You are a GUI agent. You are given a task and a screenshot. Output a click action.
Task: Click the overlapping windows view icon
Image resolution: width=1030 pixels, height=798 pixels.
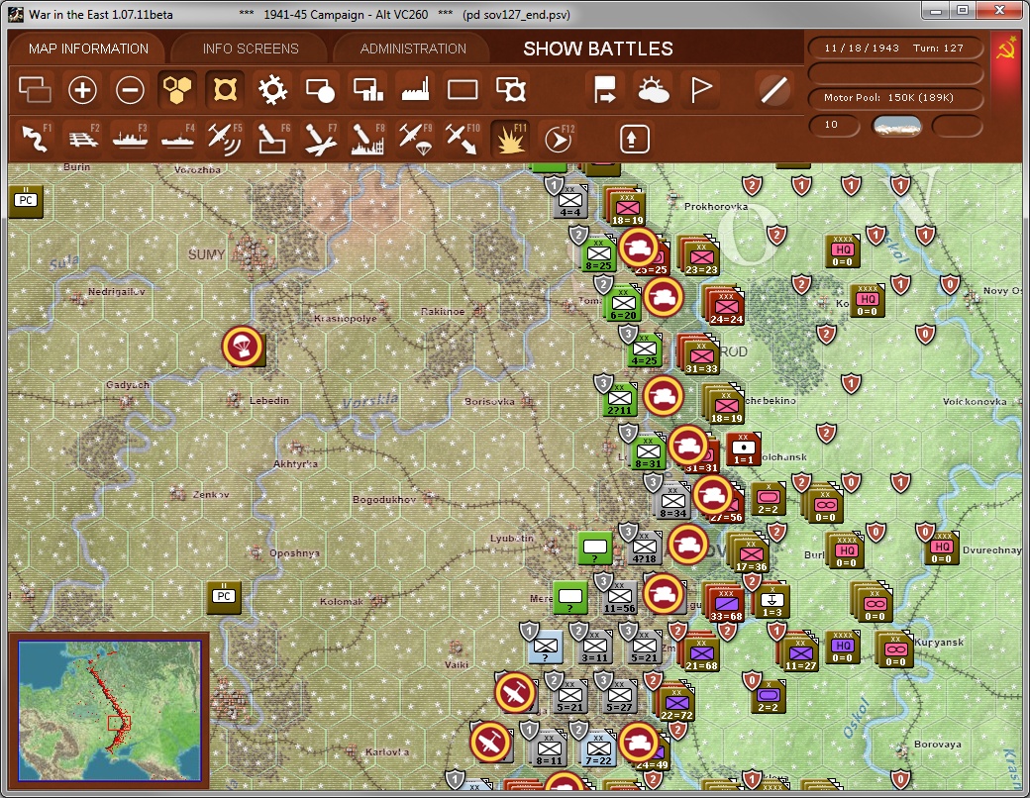coord(35,89)
